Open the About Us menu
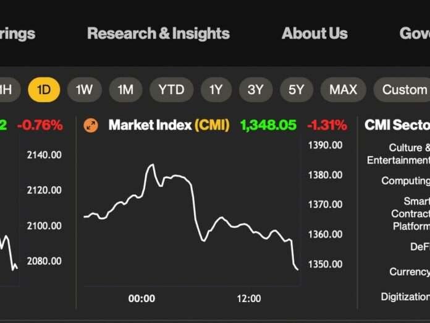 [314, 33]
